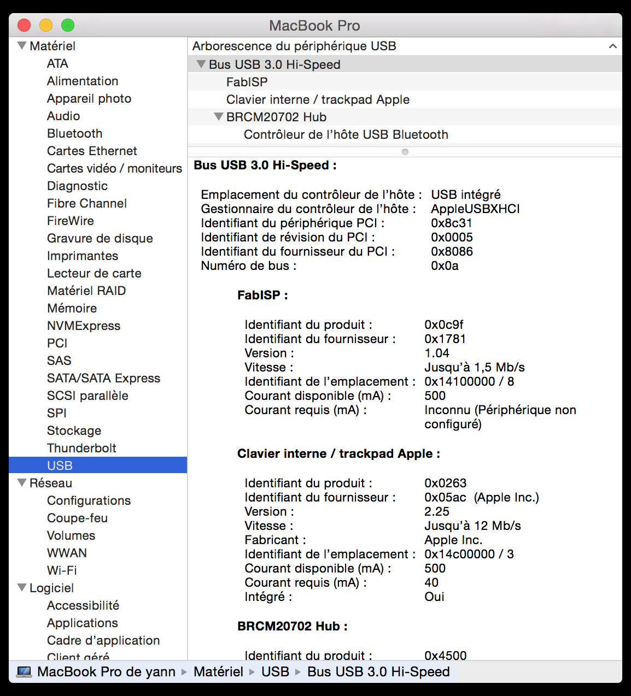
Task: Select Volumes under Réseau
Action: click(x=71, y=535)
